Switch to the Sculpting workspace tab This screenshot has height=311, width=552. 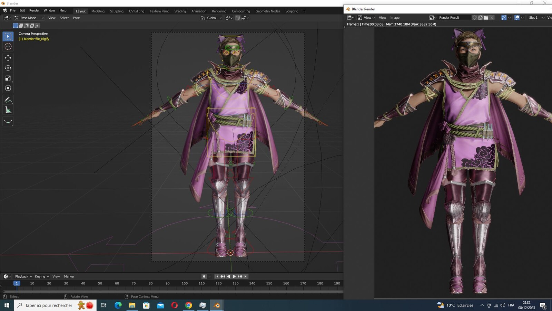117,11
